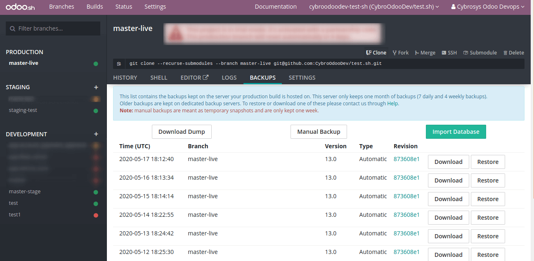This screenshot has height=261, width=534.
Task: Open revision 873608e1 of 2020-05-12 backup
Action: (x=406, y=252)
